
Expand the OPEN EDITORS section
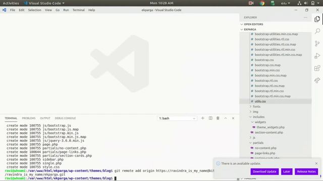tap(276, 24)
